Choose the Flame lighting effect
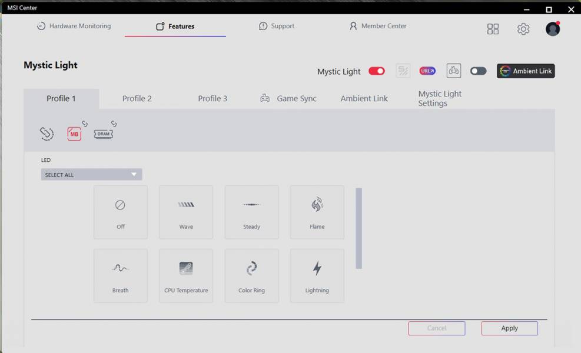The width and height of the screenshot is (581, 353). pyautogui.click(x=317, y=212)
